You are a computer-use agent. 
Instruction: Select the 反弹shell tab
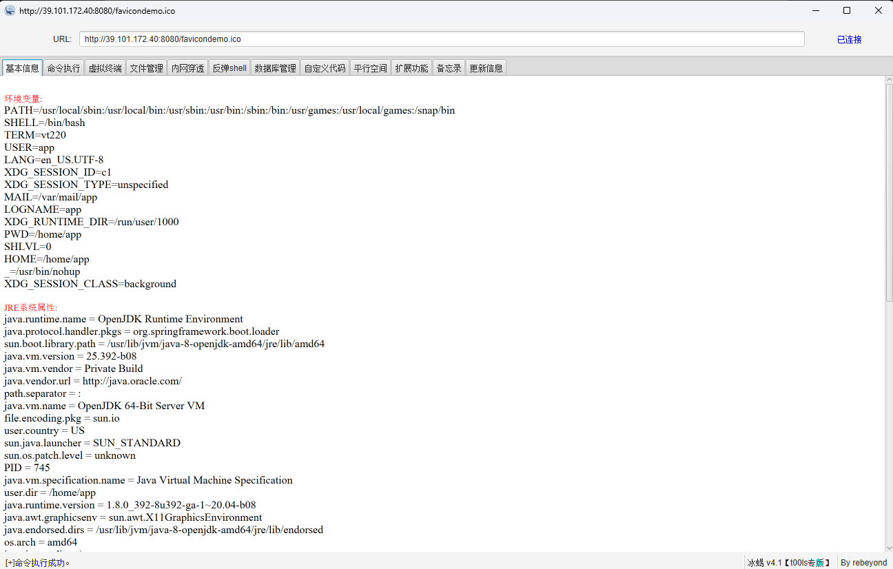229,68
